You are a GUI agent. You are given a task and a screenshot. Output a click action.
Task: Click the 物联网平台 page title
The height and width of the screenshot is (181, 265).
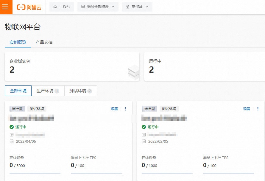click(x=23, y=27)
